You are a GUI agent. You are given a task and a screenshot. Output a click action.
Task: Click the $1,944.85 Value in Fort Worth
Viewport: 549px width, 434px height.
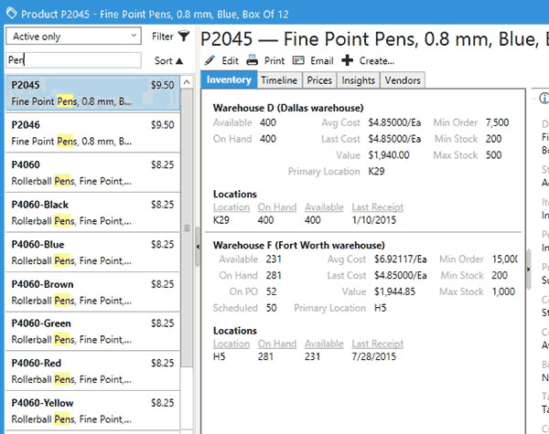pyautogui.click(x=394, y=291)
